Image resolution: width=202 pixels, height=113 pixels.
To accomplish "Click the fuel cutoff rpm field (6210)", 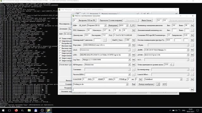I will (169, 40).
